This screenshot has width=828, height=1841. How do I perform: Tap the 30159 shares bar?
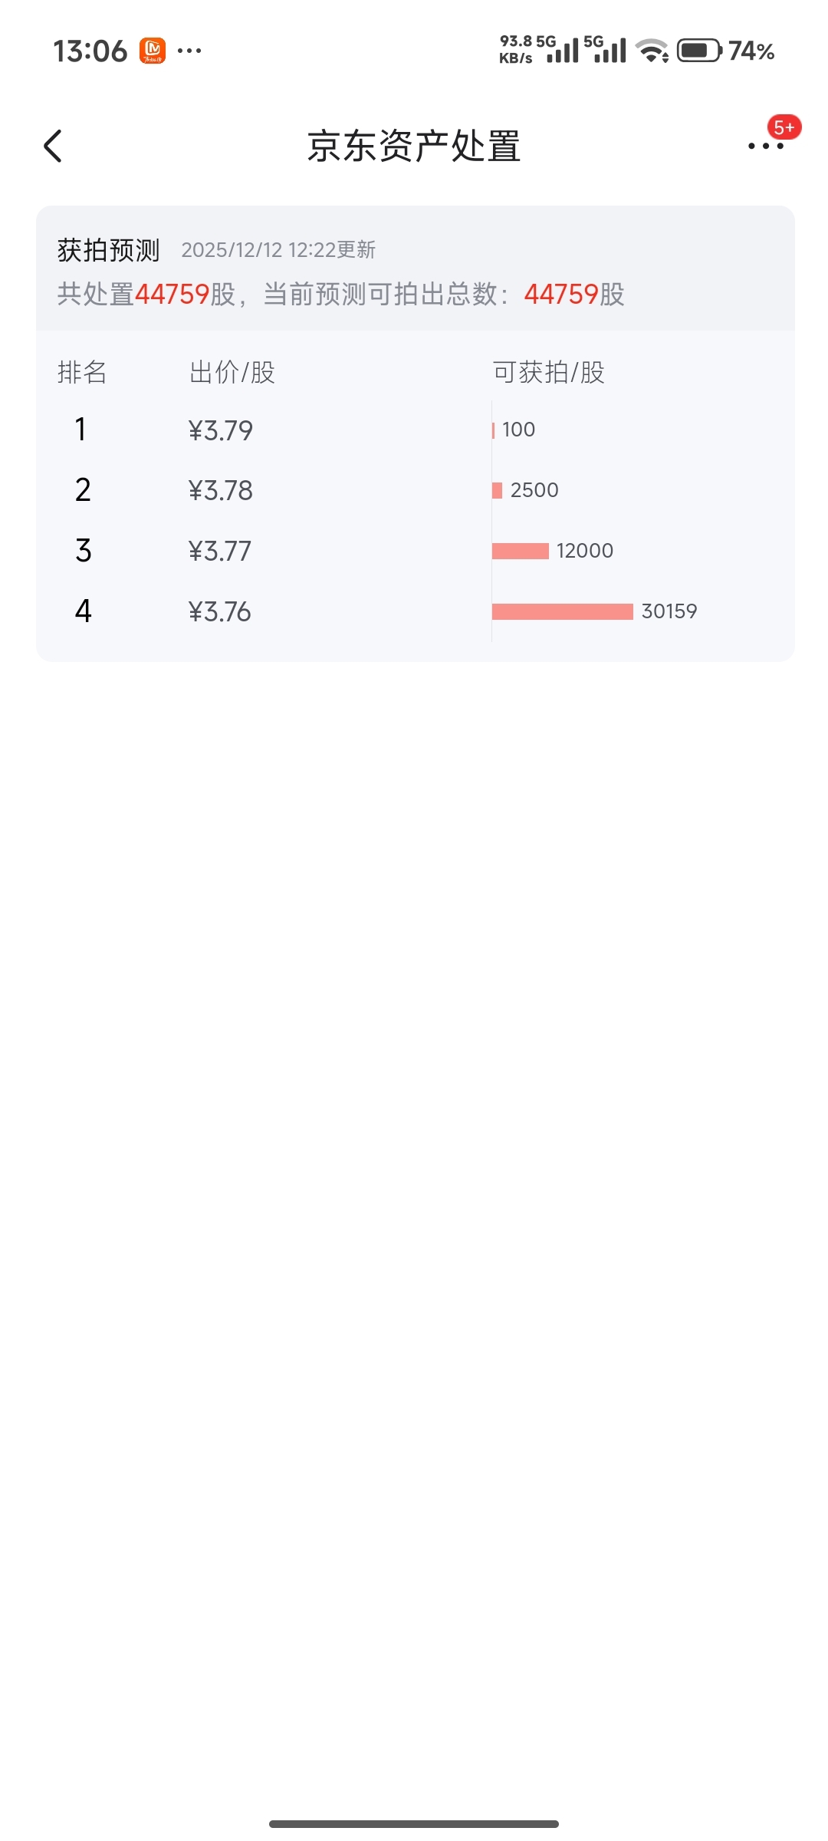tap(563, 611)
